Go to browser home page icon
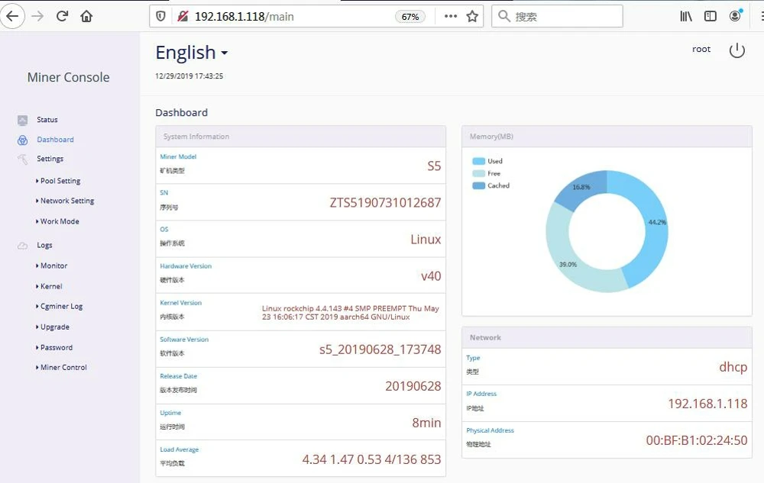764x483 pixels. [x=87, y=17]
